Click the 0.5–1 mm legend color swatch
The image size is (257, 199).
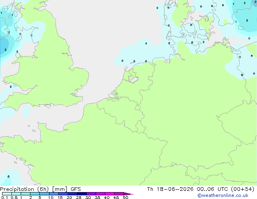pyautogui.click(x=16, y=194)
